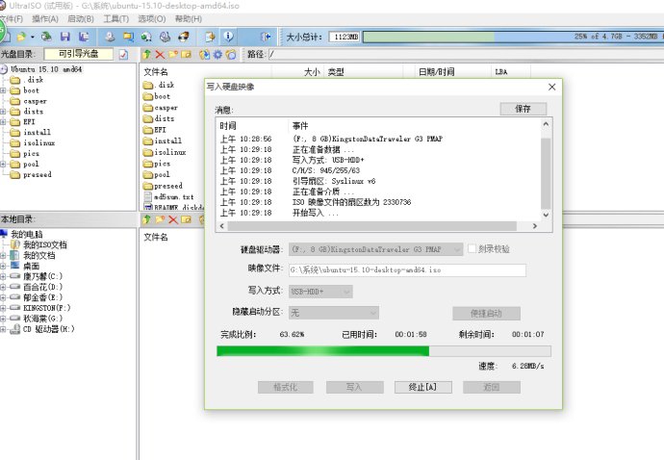Image resolution: width=664 pixels, height=460 pixels.
Task: Click the Exit door toolbar icon
Action: [266, 37]
